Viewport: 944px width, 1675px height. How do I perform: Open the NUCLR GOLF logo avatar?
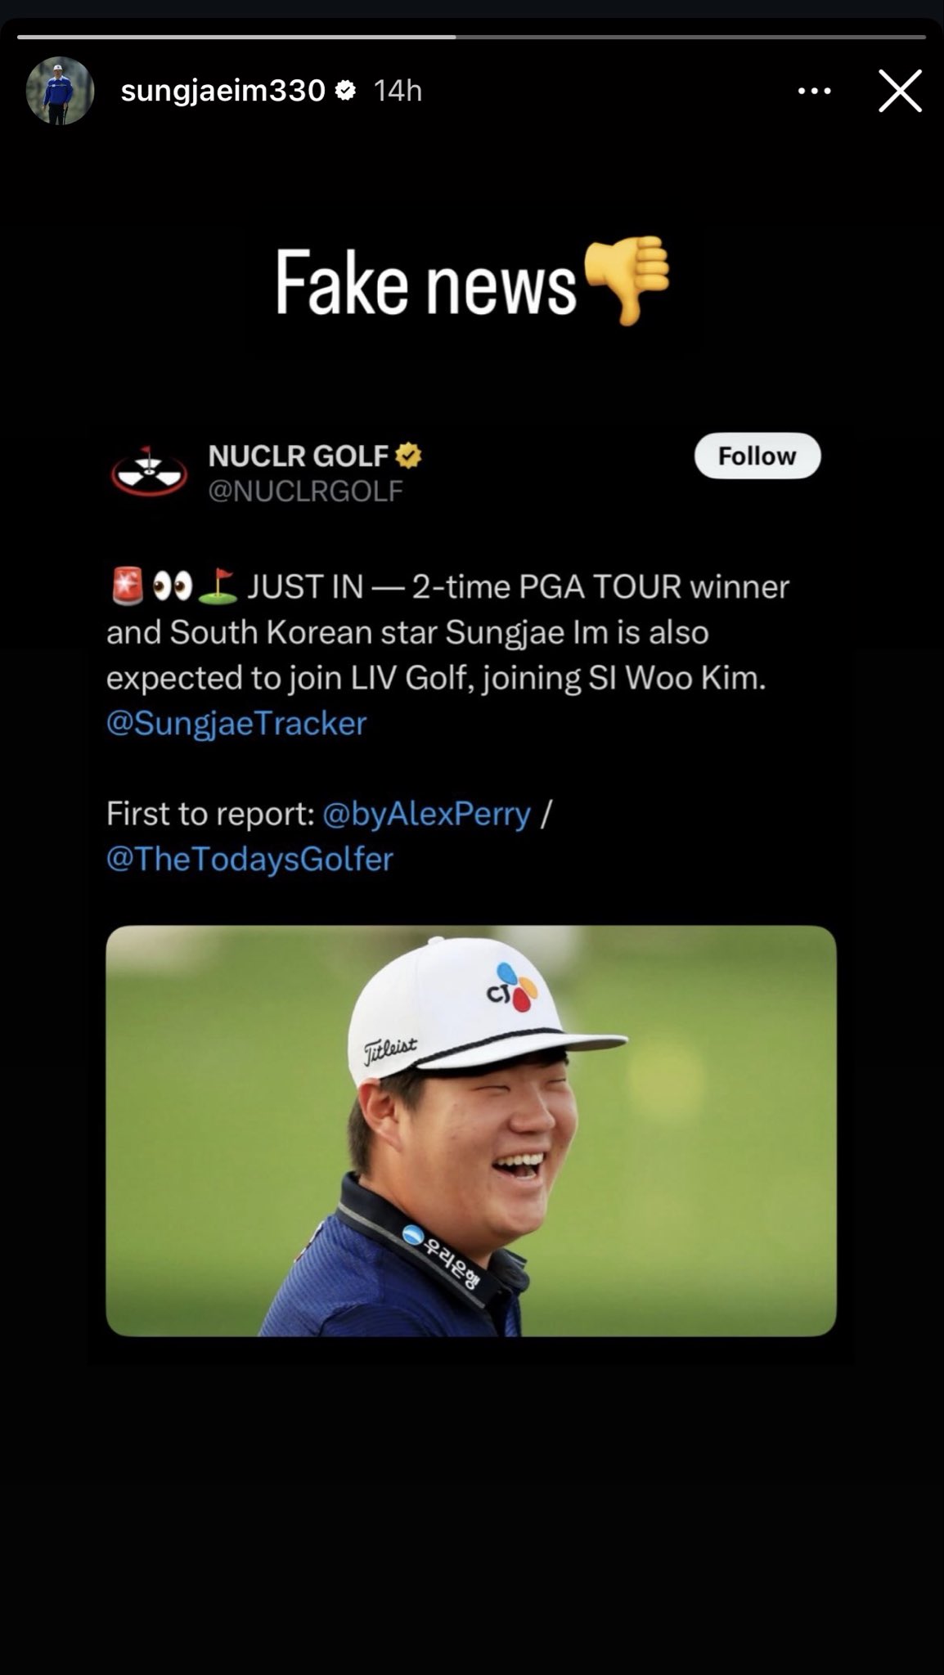pos(149,473)
